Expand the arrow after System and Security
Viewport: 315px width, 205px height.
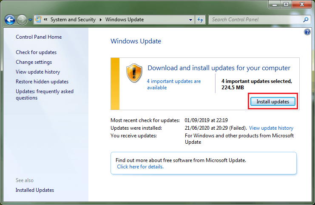coord(101,20)
